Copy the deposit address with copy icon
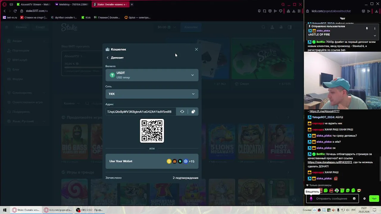This screenshot has width=381, height=214. (x=193, y=112)
